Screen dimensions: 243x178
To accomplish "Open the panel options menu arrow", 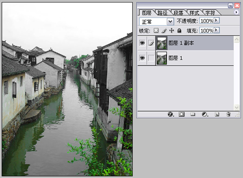I will tap(236, 12).
